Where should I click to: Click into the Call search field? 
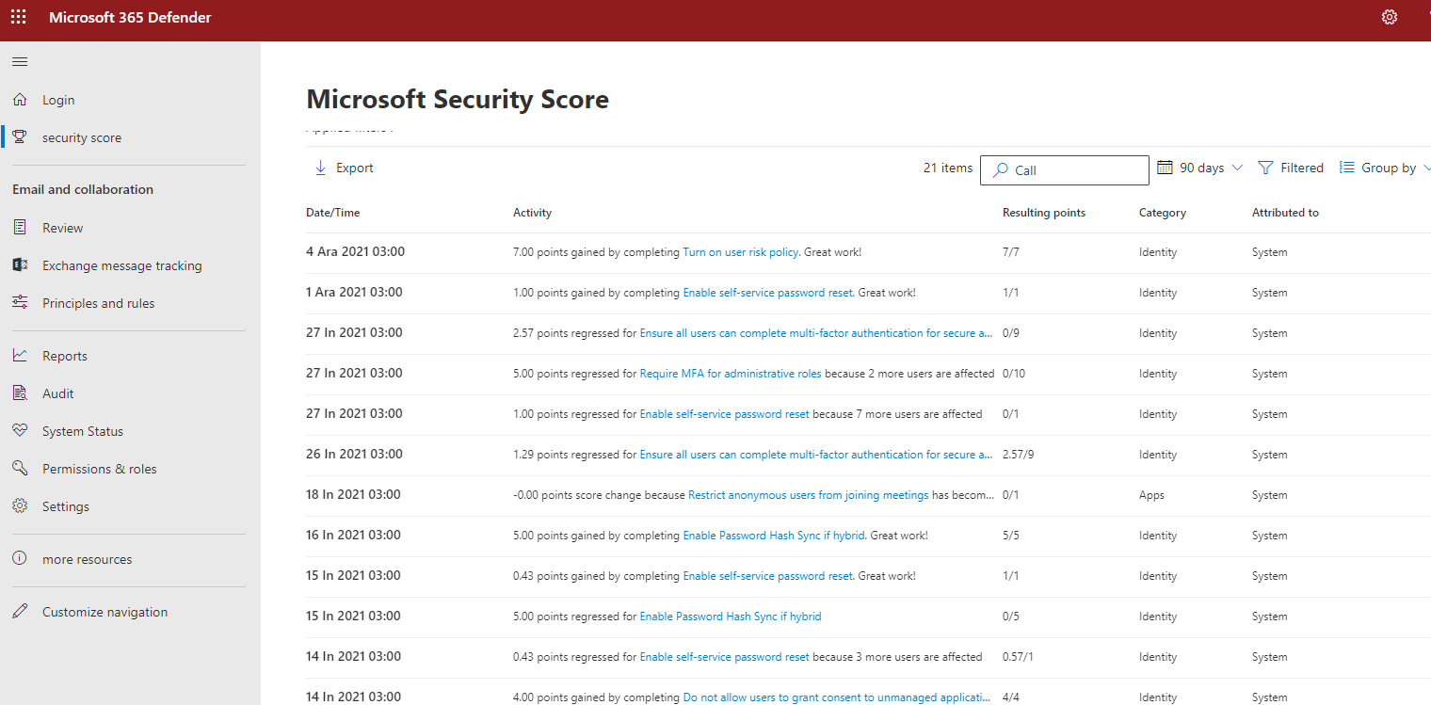[x=1065, y=170]
